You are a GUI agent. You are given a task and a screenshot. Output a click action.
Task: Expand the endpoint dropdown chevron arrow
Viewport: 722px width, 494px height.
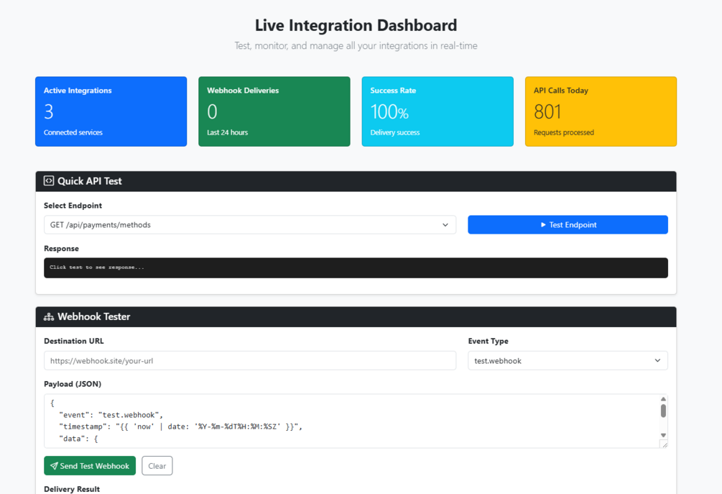click(445, 225)
